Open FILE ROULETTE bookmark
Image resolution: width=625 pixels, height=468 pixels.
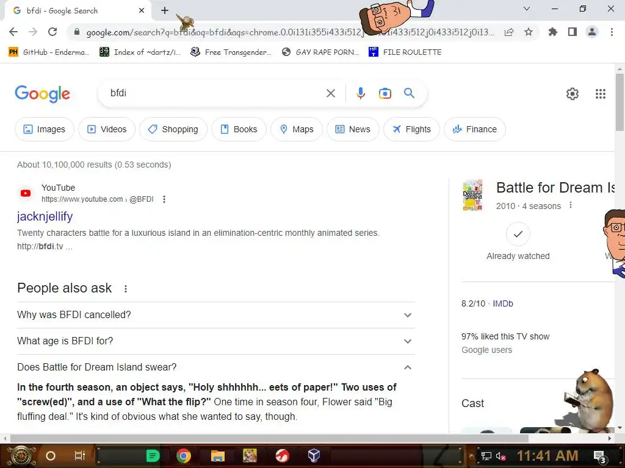pyautogui.click(x=405, y=52)
